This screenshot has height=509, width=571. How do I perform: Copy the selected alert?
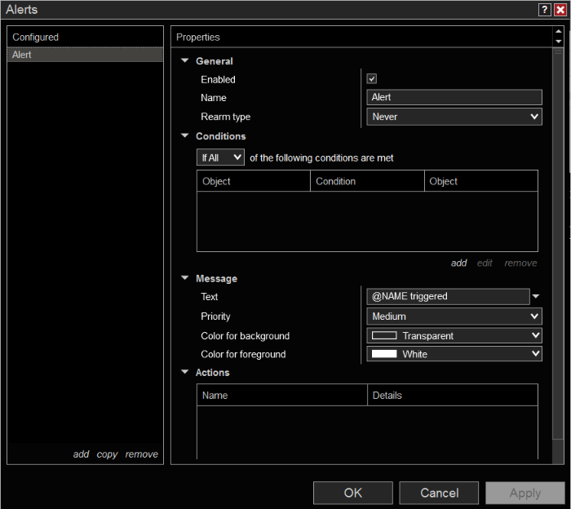pyautogui.click(x=107, y=454)
